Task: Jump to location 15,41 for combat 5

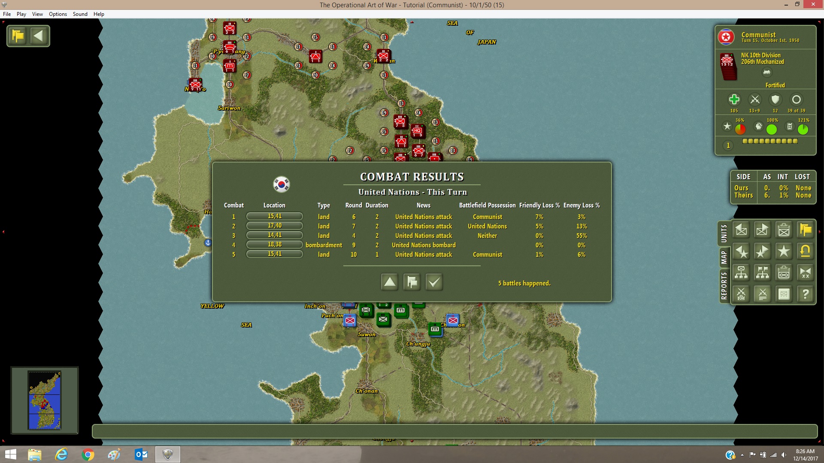Action: 274,254
